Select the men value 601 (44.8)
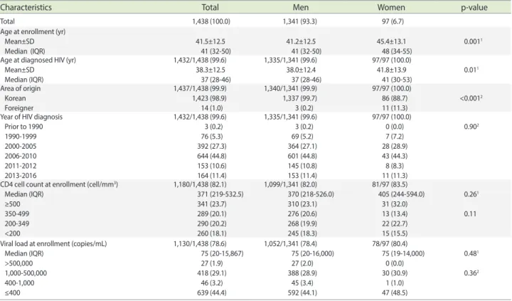This screenshot has height=301, width=512. pyautogui.click(x=302, y=157)
